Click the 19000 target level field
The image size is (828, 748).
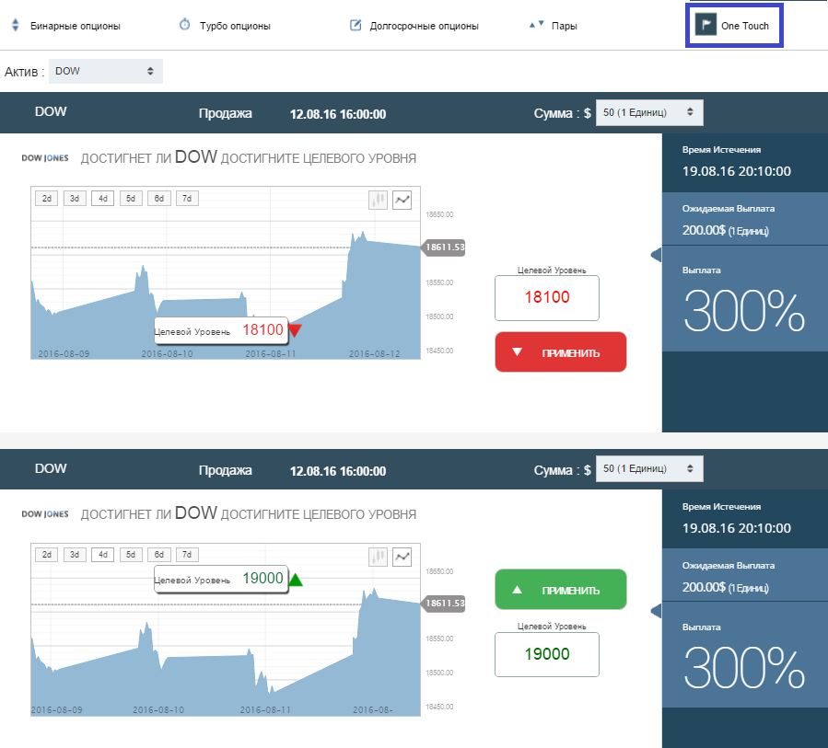[x=547, y=654]
